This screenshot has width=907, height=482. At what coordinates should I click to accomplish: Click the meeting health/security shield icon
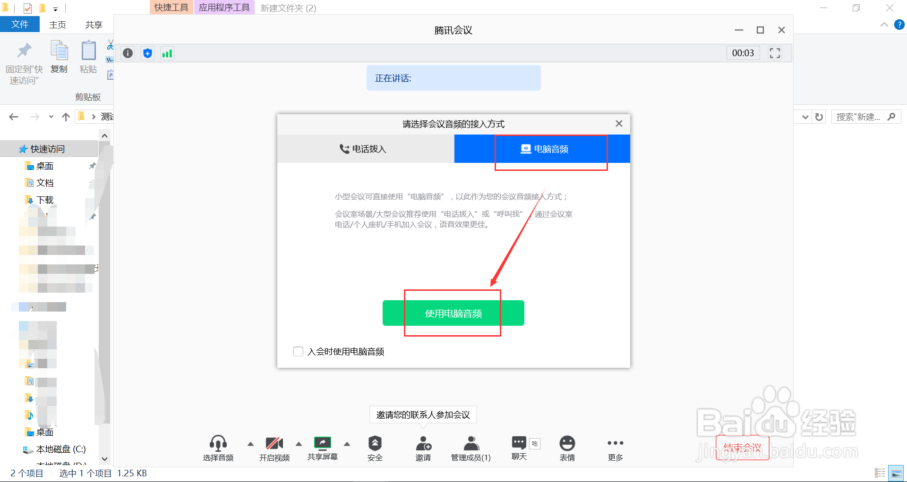click(147, 53)
